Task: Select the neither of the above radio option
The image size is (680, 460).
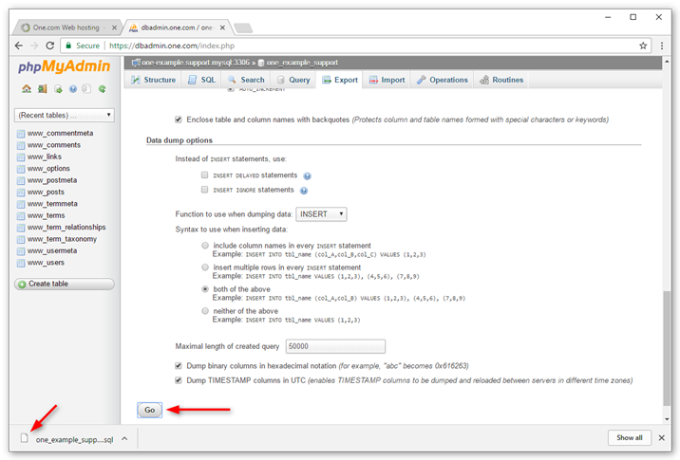Action: [x=205, y=311]
